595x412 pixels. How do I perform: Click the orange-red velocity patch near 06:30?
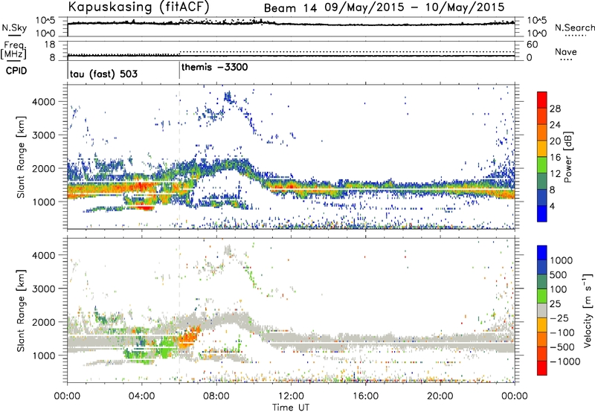[189, 336]
